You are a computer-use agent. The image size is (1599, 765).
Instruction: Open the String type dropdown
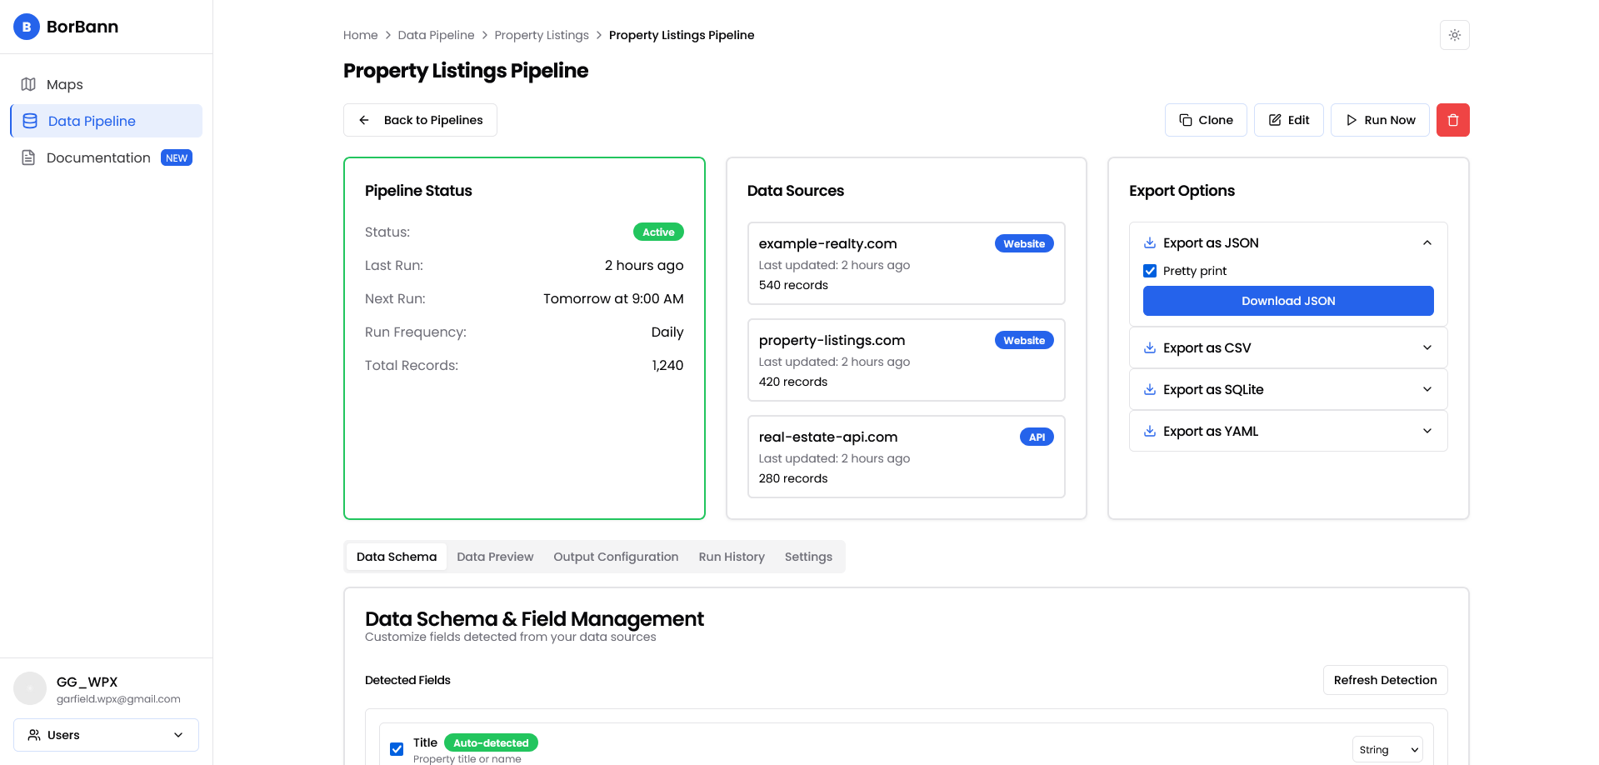pyautogui.click(x=1387, y=749)
